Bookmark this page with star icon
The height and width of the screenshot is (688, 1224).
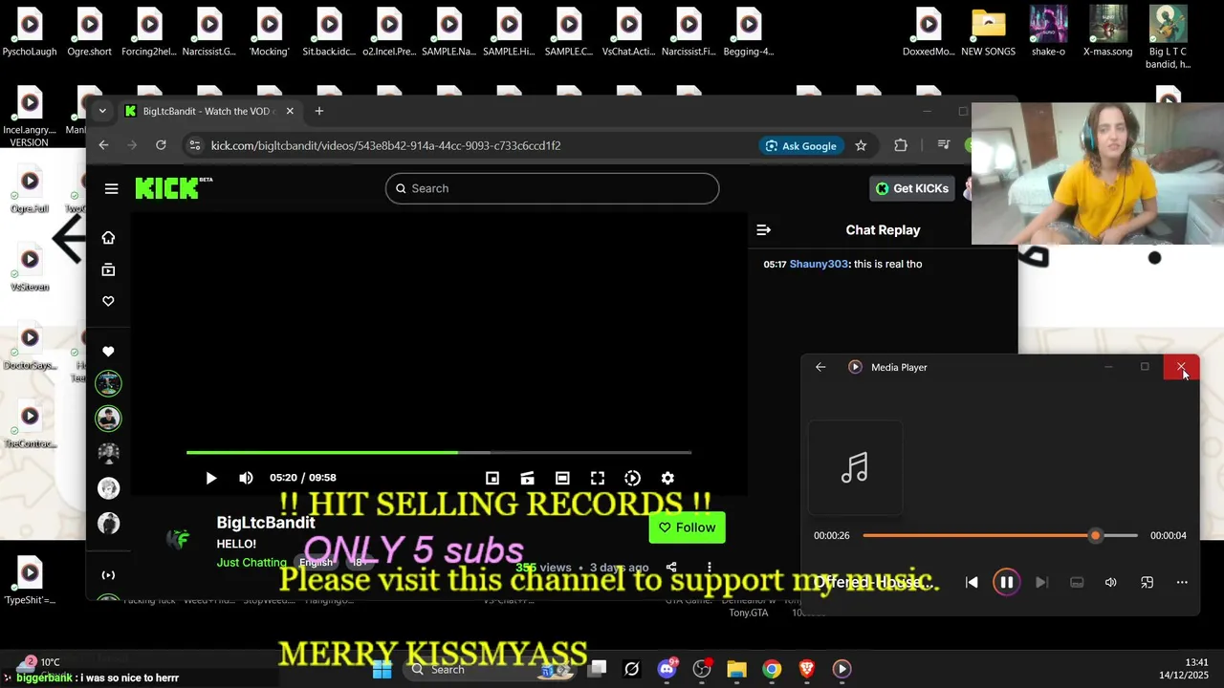tap(861, 145)
